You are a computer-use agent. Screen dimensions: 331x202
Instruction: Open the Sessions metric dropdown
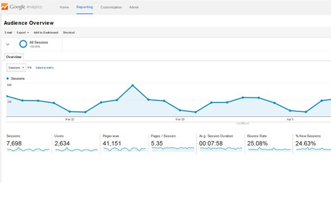(x=16, y=68)
